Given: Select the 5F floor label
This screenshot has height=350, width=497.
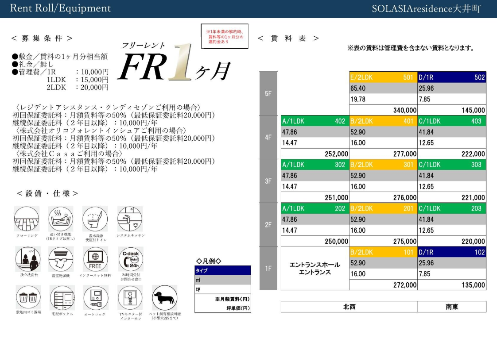Looking at the screenshot, I should pyautogui.click(x=268, y=94).
